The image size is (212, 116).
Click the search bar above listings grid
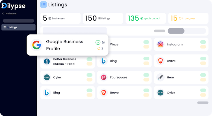click(75, 31)
